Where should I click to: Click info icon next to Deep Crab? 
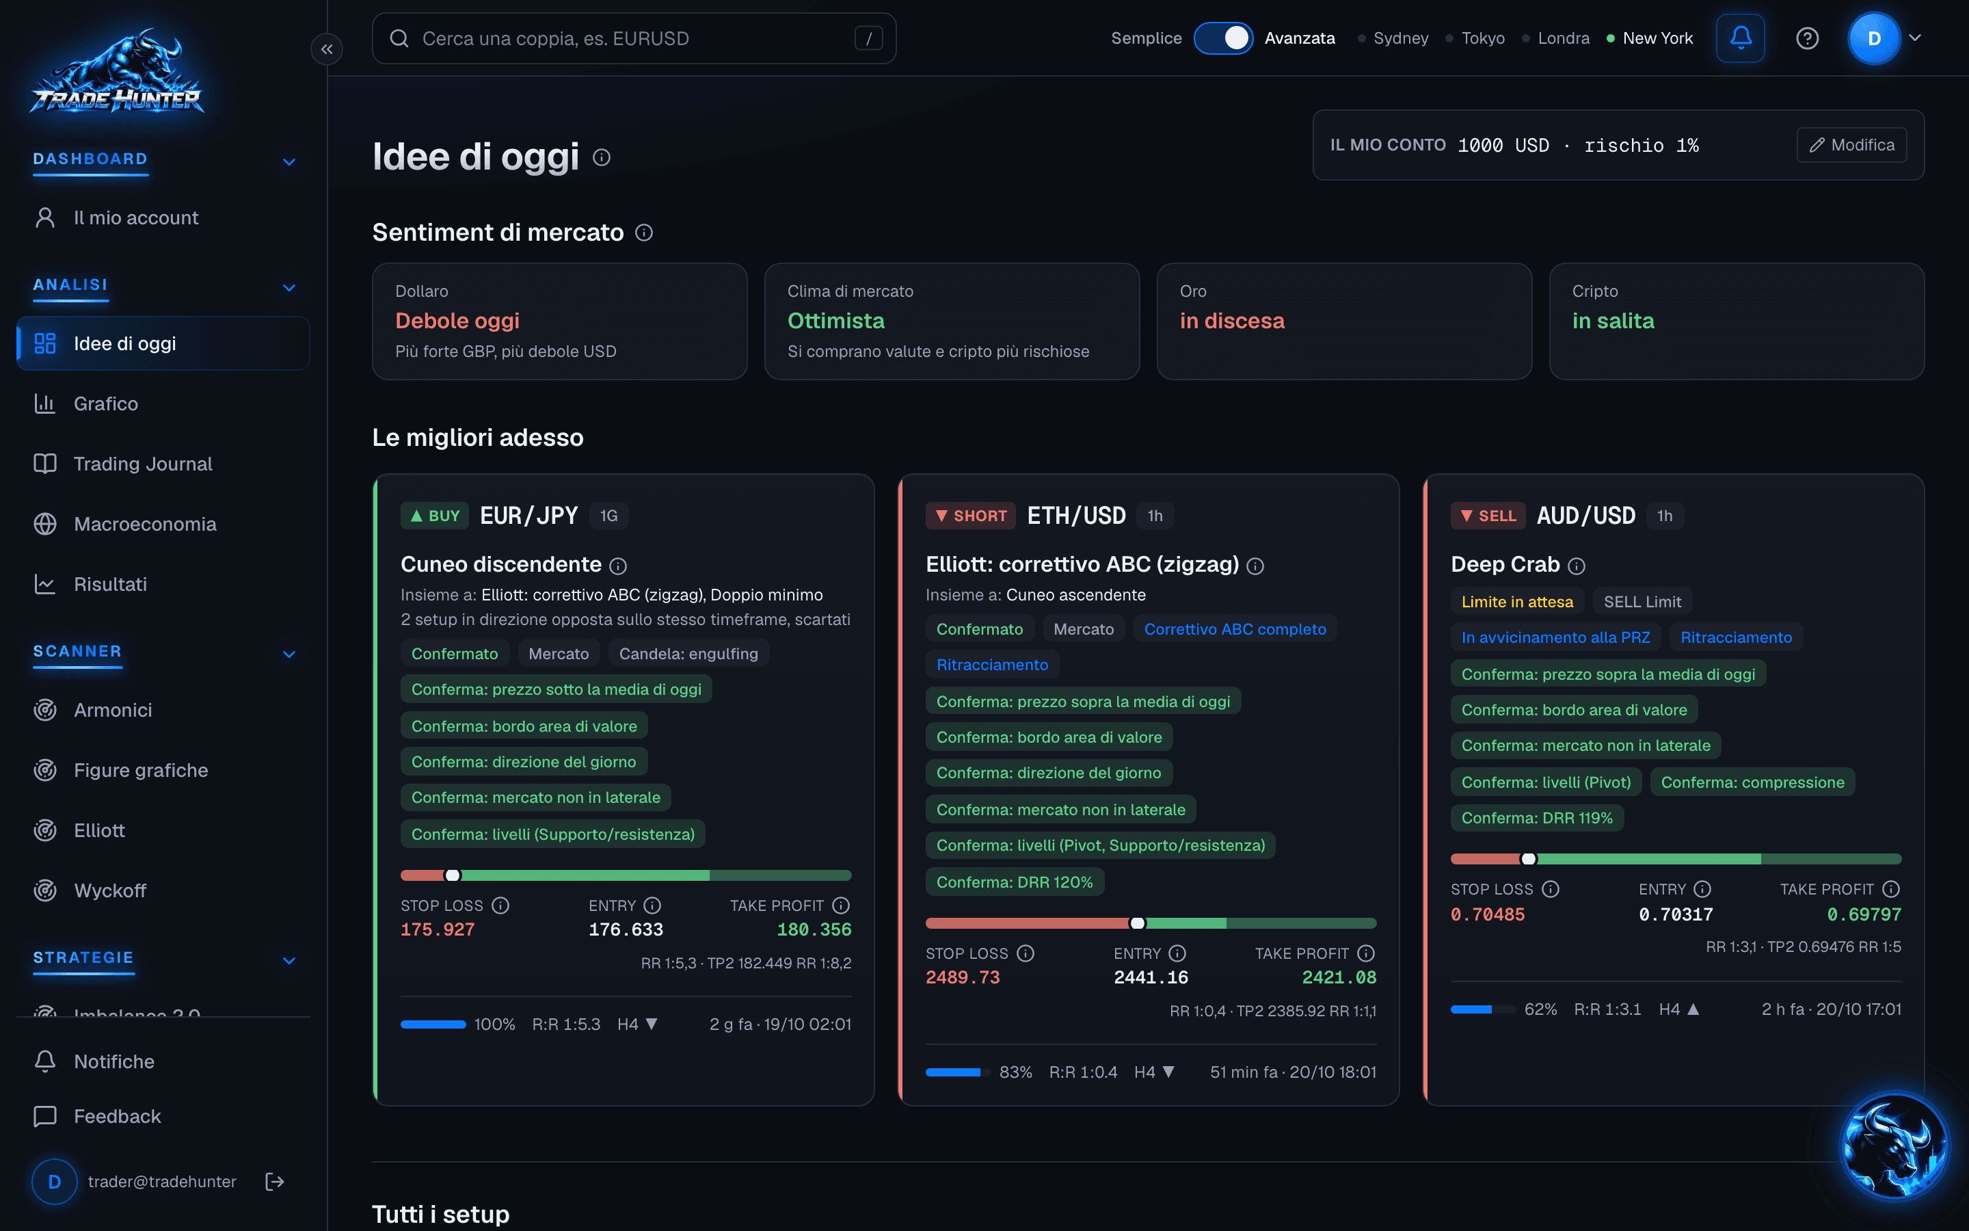tap(1576, 565)
